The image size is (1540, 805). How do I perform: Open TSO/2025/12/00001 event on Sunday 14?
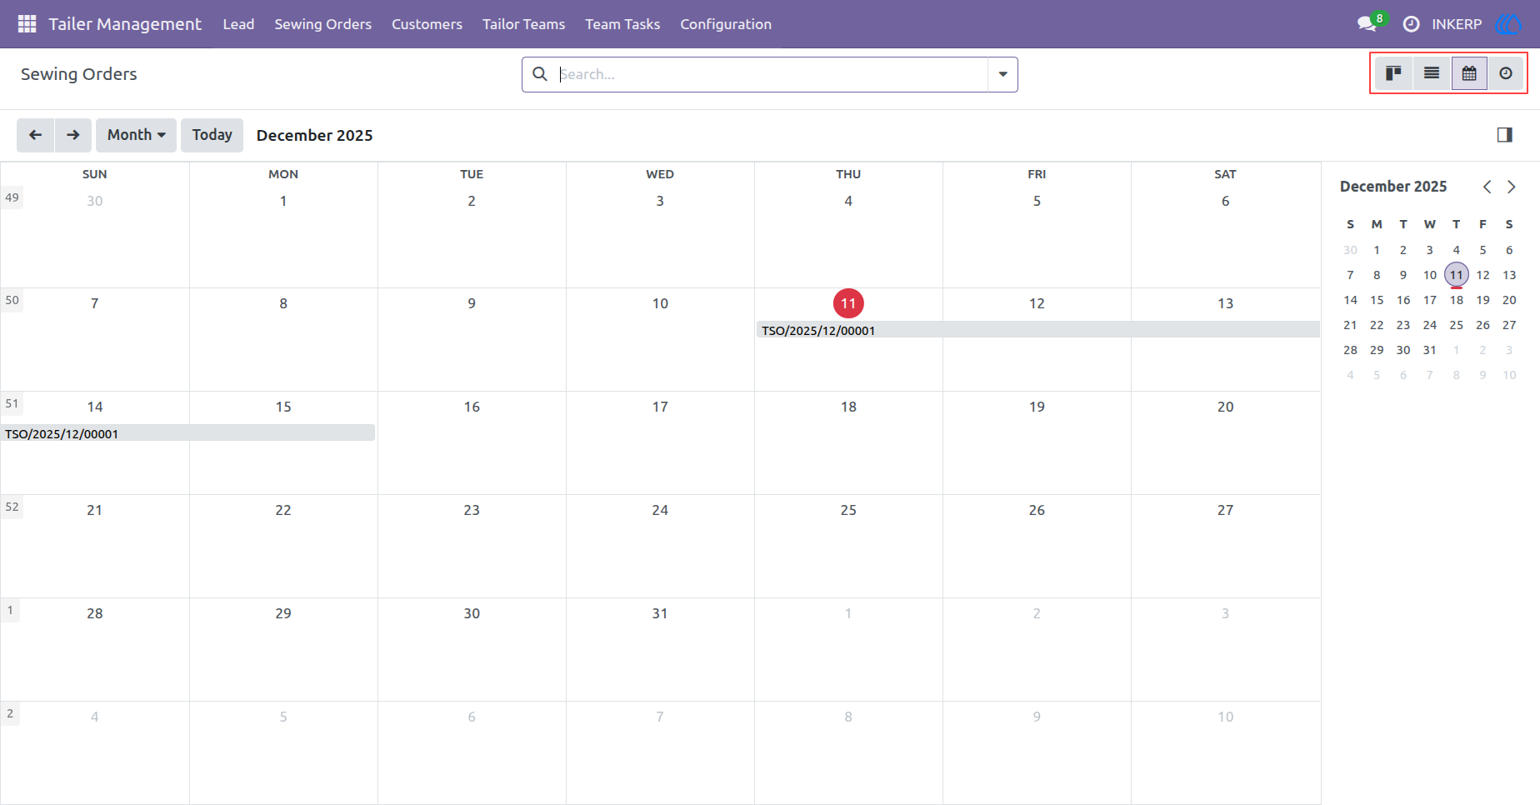[x=187, y=433]
